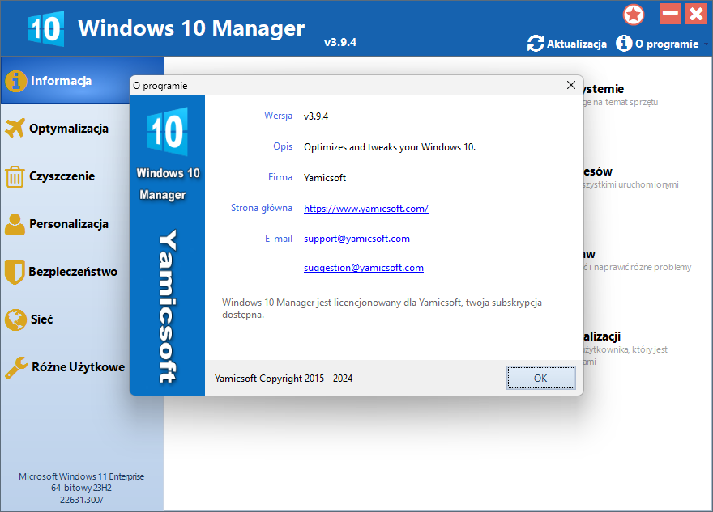Click the support@yamicsoft.com email link
Viewport: 713px width, 512px height.
(x=356, y=239)
